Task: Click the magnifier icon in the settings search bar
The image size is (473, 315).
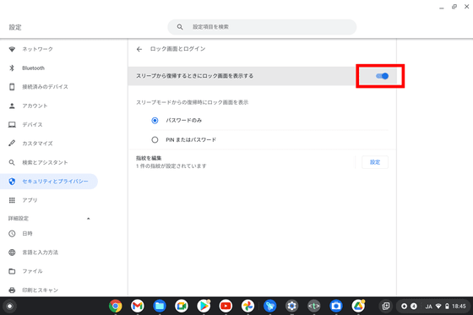Action: (x=180, y=27)
